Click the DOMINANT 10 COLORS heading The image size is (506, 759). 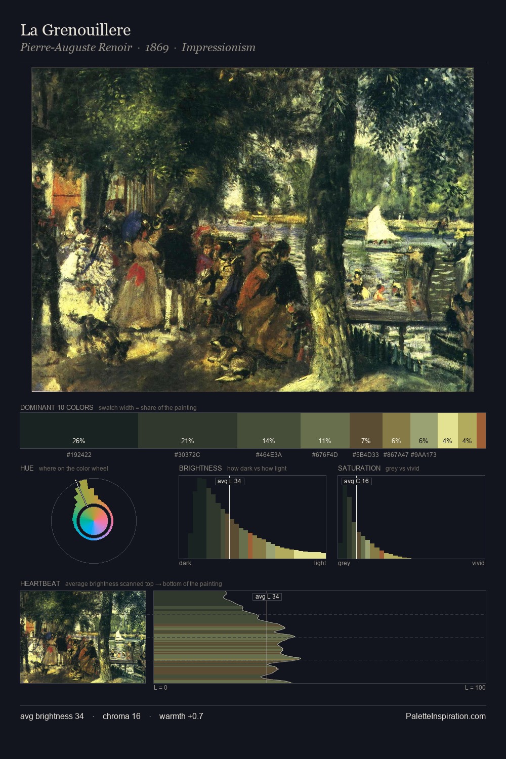pyautogui.click(x=57, y=407)
